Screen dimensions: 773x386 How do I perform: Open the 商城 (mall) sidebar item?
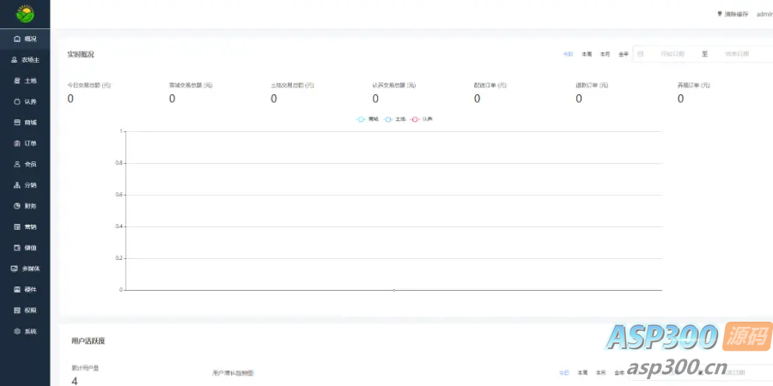pos(25,123)
